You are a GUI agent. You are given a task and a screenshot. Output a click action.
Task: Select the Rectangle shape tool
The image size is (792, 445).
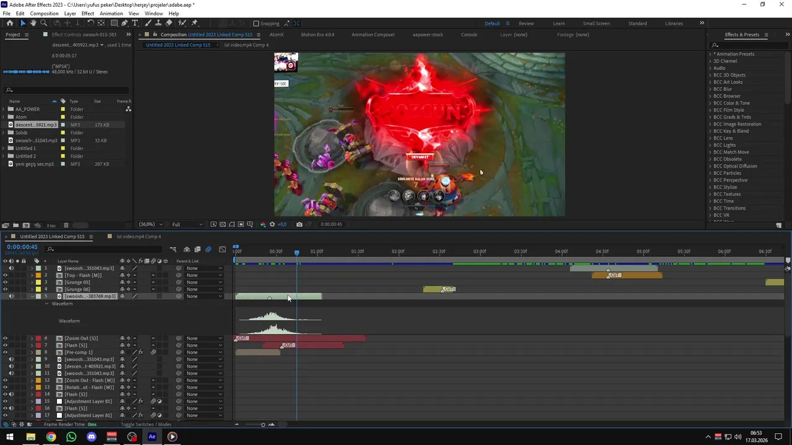click(114, 23)
